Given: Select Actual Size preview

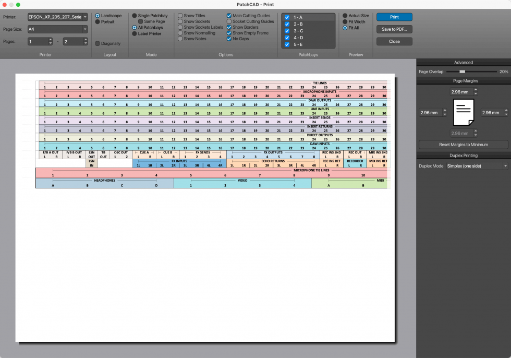Looking at the screenshot, I should (346, 15).
